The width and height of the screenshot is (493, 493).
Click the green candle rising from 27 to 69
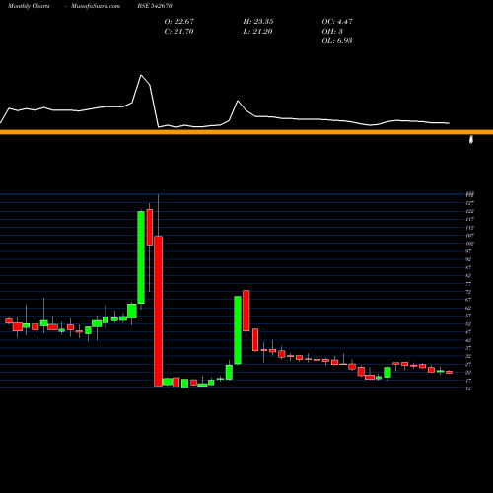tap(238, 330)
